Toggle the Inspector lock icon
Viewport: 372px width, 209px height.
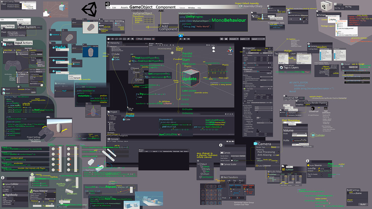tap(270, 48)
